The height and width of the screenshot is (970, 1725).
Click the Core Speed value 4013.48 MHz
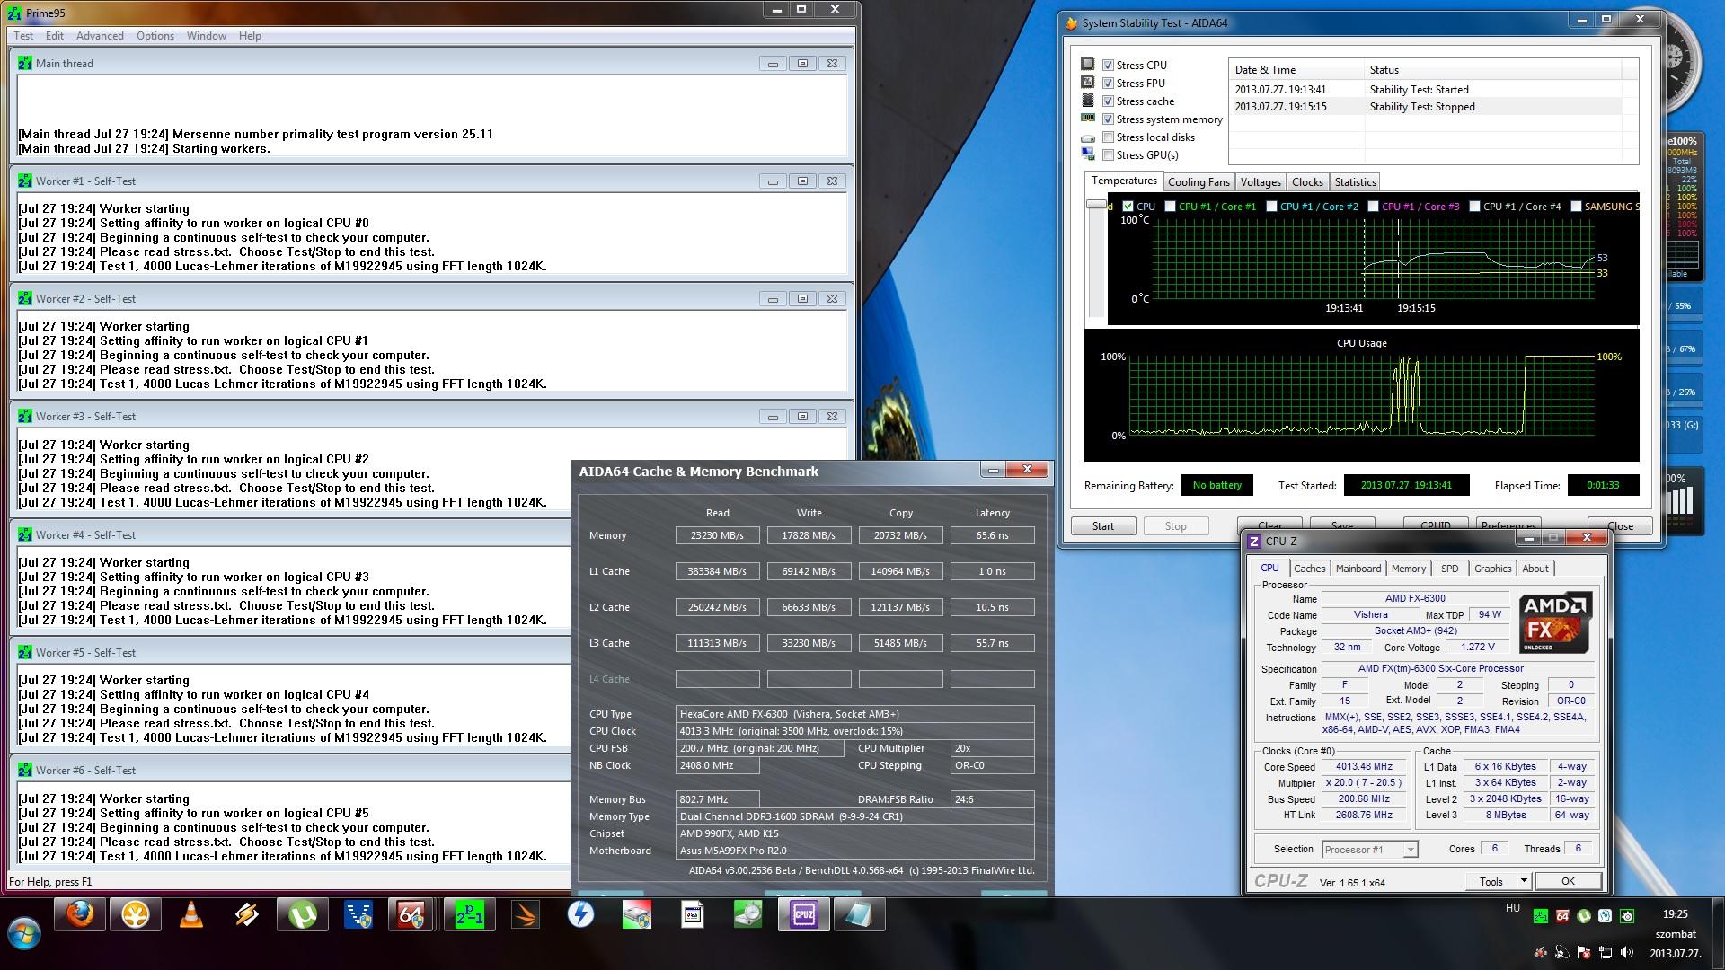pos(1364,766)
